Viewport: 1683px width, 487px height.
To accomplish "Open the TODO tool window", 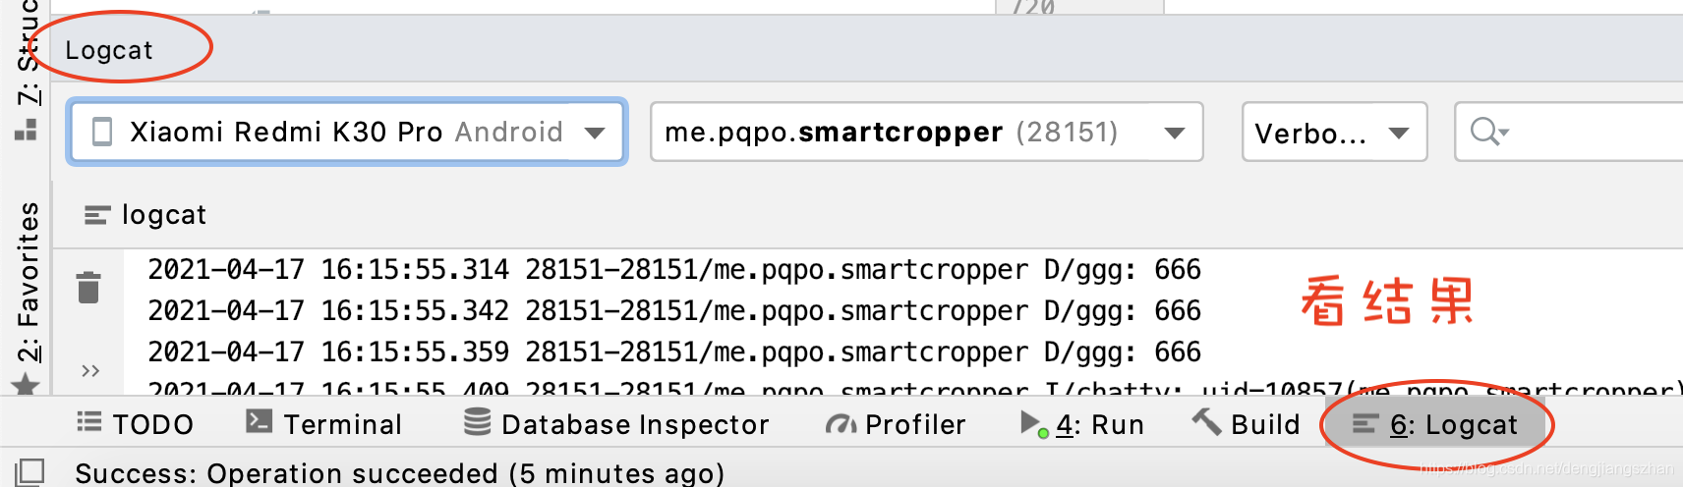I will tap(135, 424).
